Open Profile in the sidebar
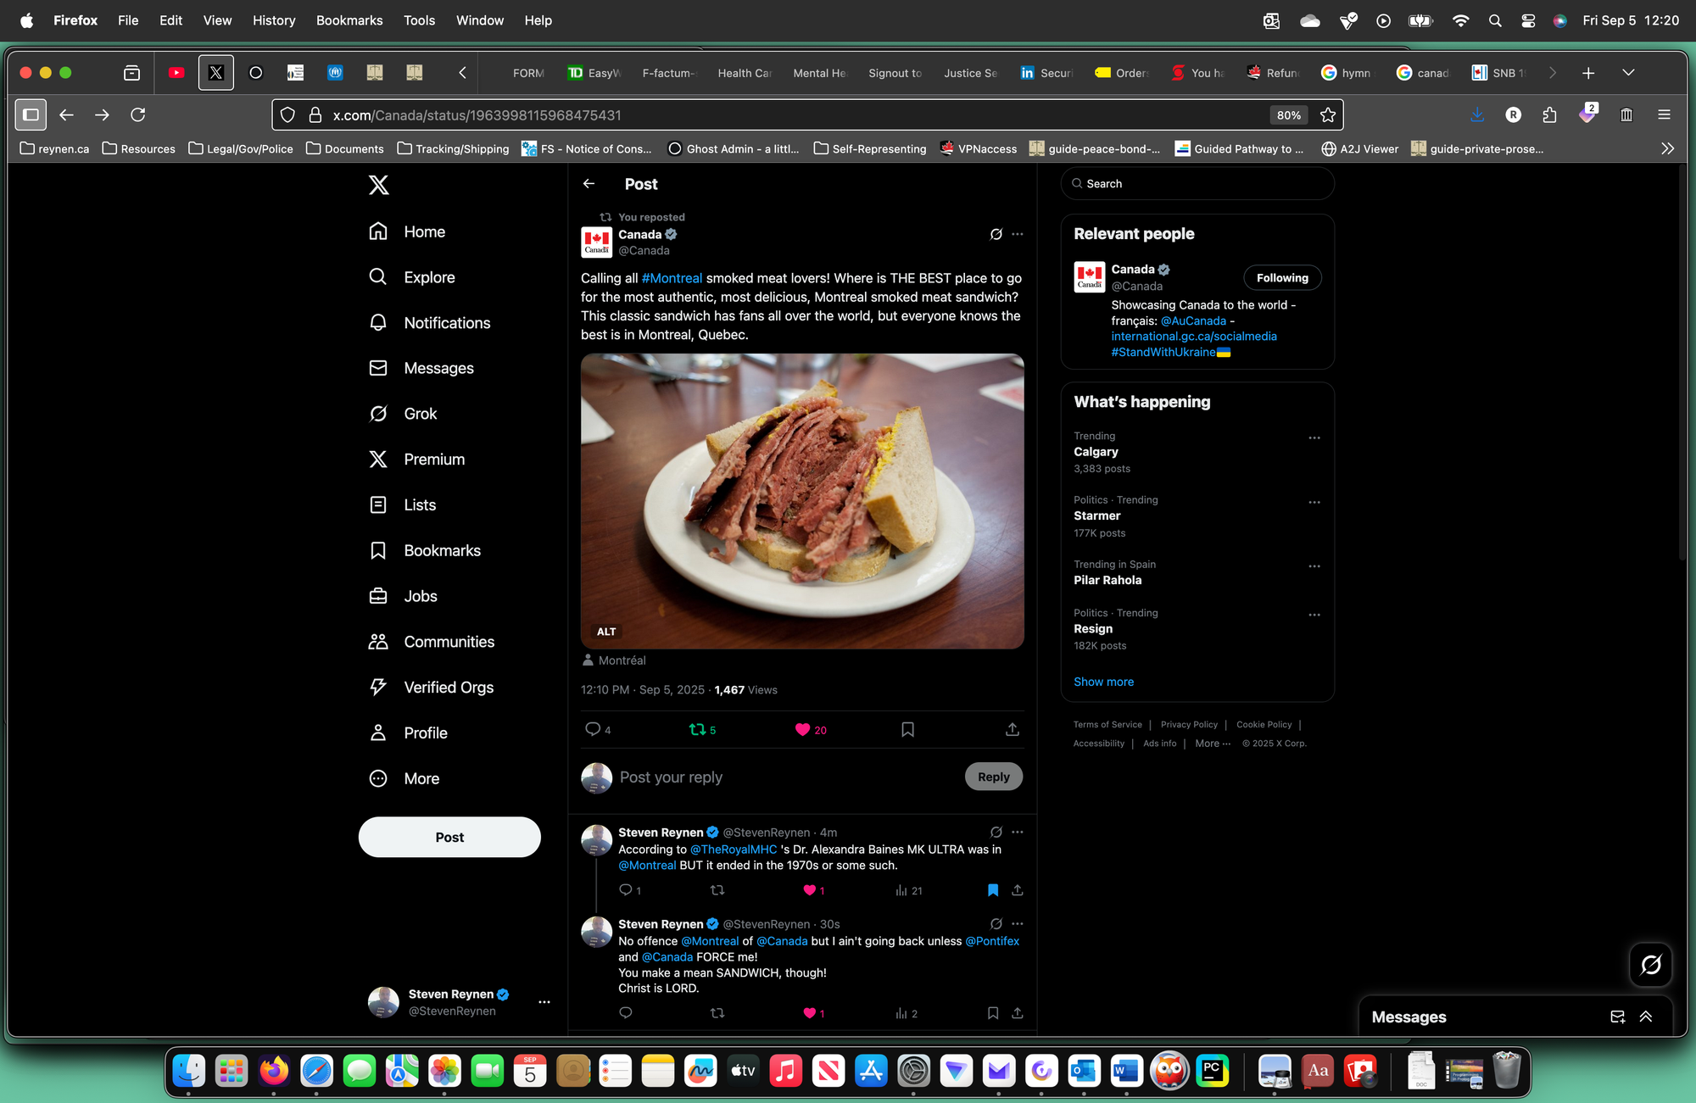 (x=408, y=733)
